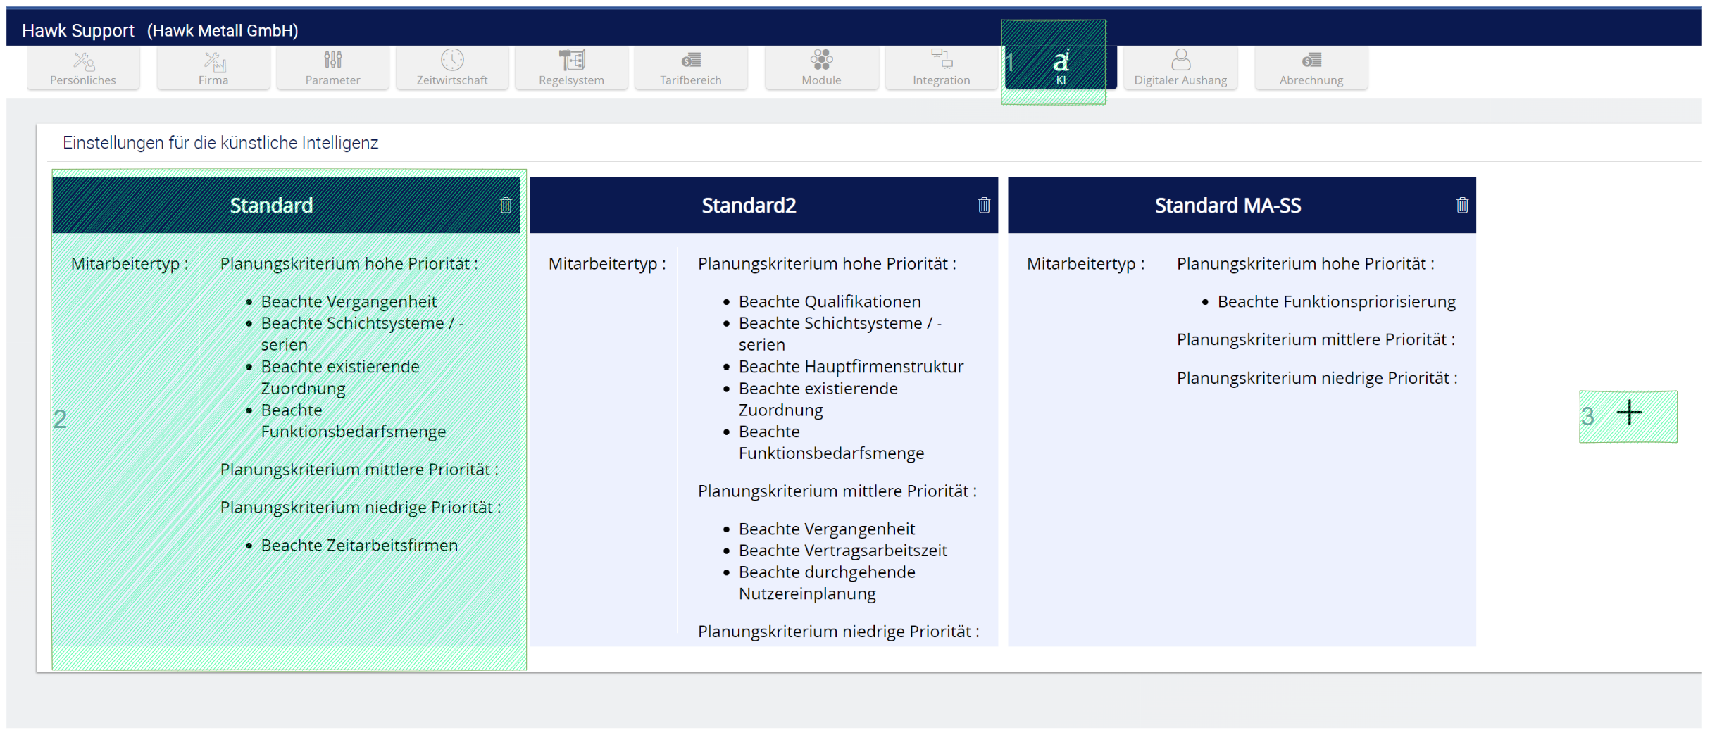This screenshot has width=1710, height=735.
Task: Add a new KI profile with plus
Action: pos(1629,413)
